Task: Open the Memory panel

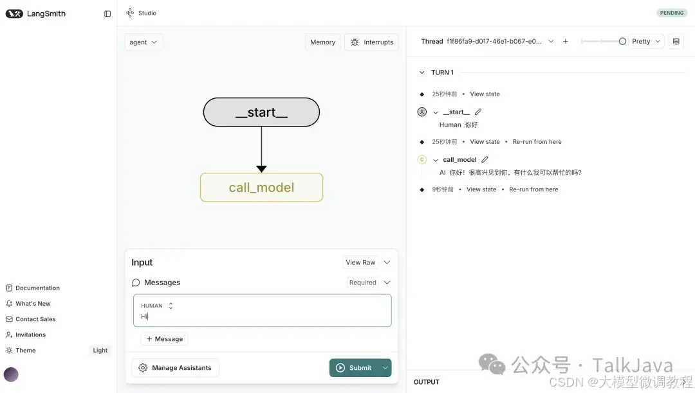Action: click(x=322, y=42)
